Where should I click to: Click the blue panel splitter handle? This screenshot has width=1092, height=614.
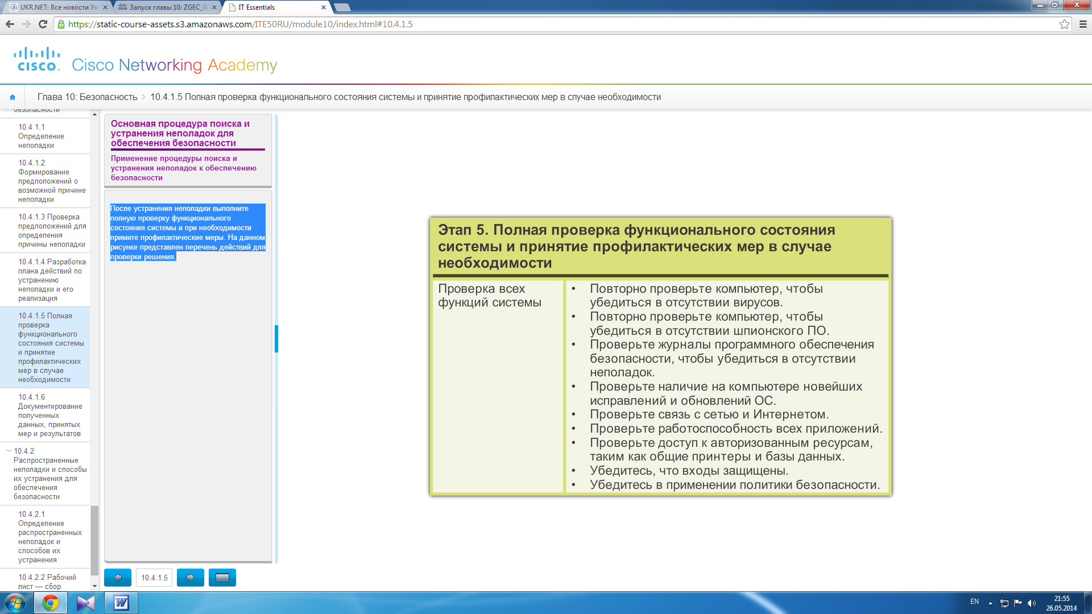pyautogui.click(x=276, y=339)
